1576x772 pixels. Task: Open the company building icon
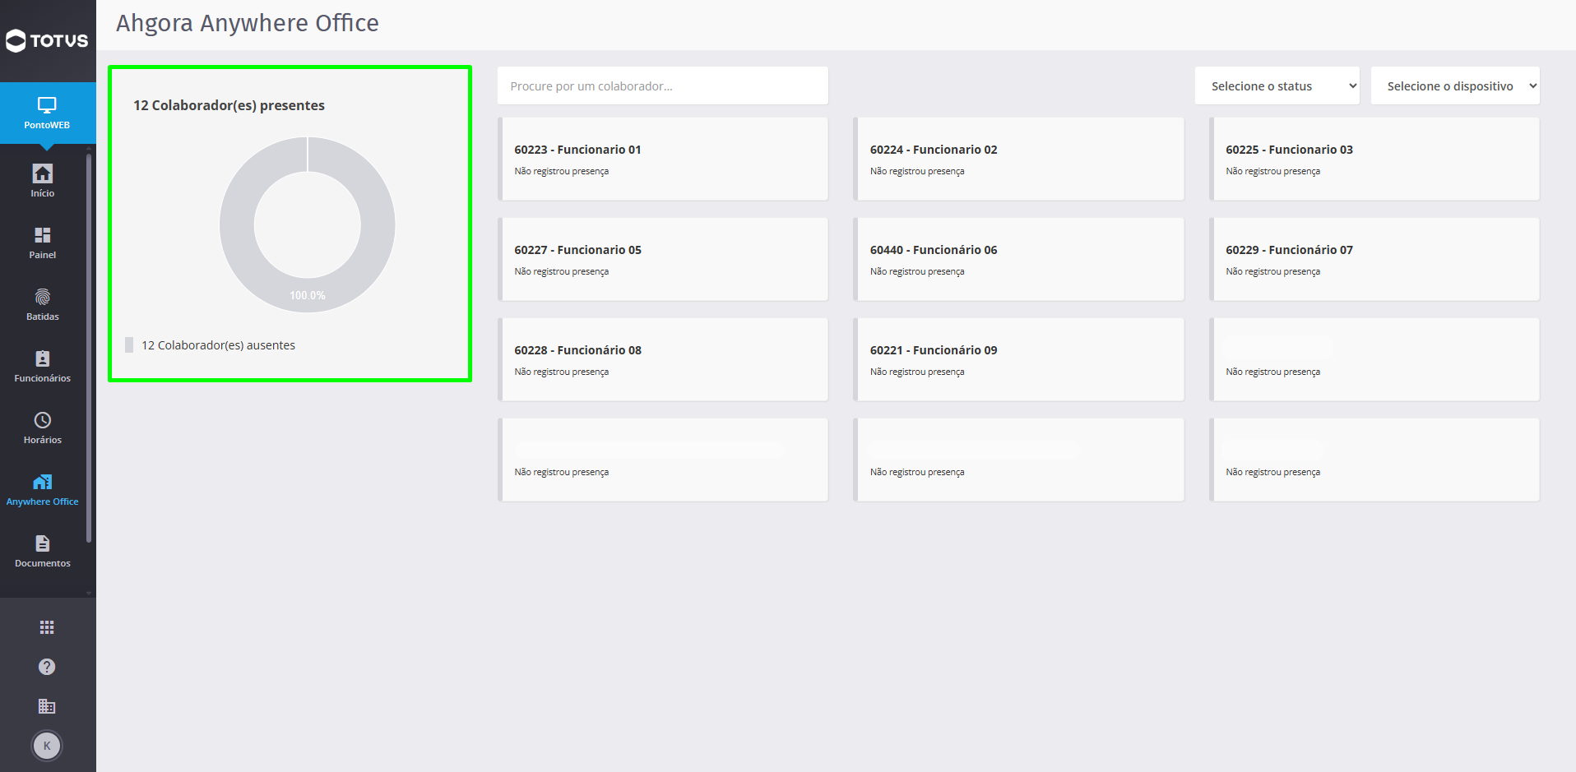pos(47,706)
